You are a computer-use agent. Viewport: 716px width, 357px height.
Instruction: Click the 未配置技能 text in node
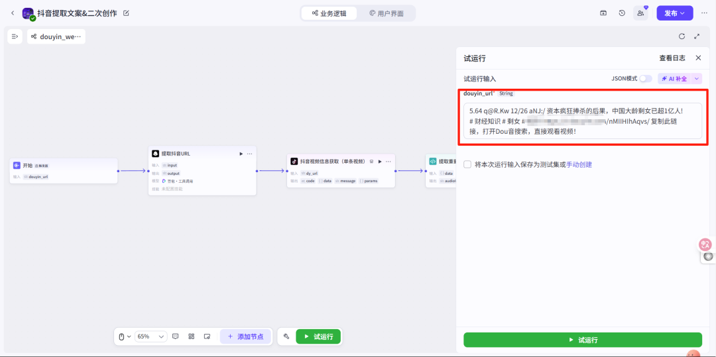172,189
